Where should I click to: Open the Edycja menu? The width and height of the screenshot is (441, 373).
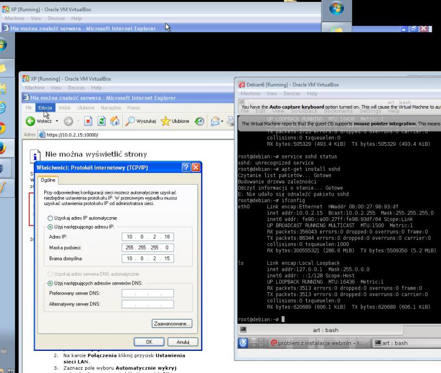point(45,108)
